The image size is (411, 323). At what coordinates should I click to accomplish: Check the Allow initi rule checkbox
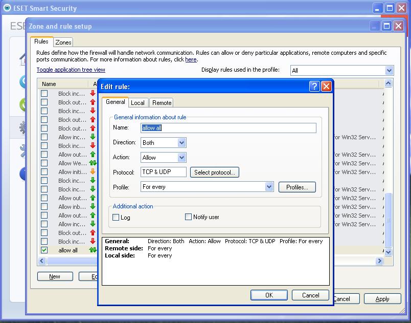tap(44, 171)
